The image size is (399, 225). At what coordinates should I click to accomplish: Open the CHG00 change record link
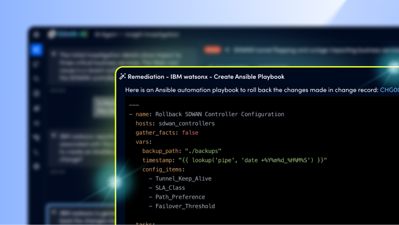(x=389, y=90)
